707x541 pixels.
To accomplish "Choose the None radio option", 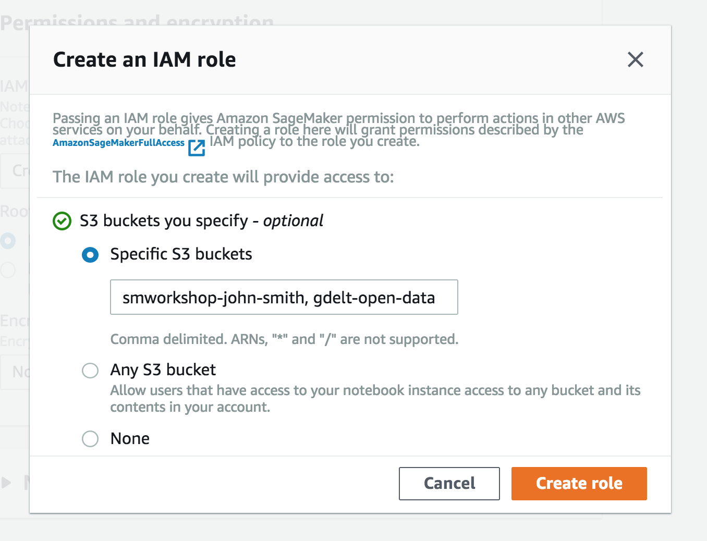I will [x=90, y=439].
